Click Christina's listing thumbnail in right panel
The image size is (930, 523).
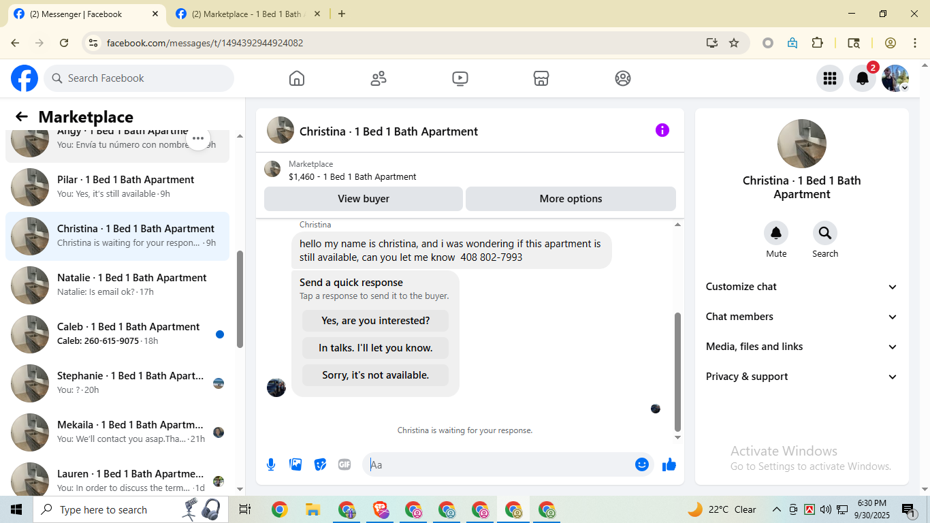pos(802,144)
